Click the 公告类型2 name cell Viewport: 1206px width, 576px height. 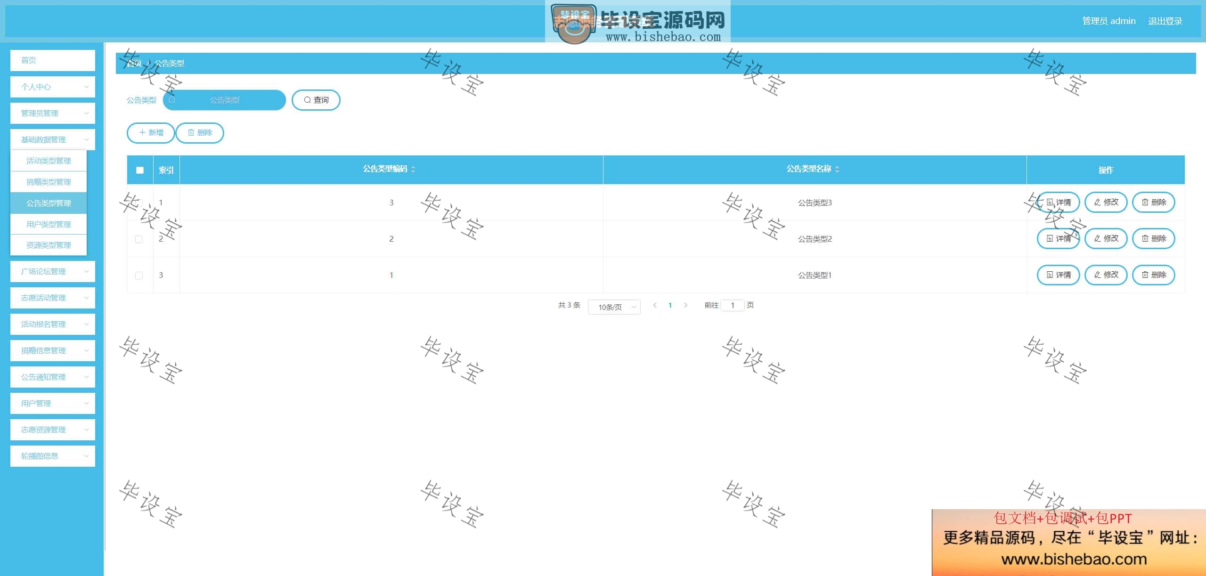[815, 239]
